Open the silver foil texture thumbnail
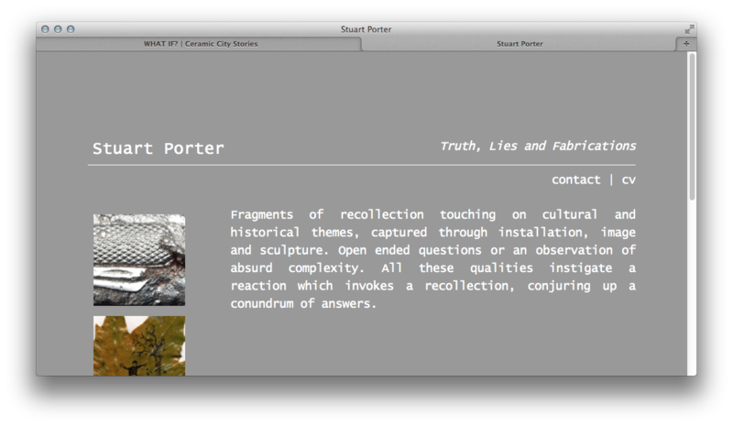Viewport: 733px width, 426px height. pos(139,259)
